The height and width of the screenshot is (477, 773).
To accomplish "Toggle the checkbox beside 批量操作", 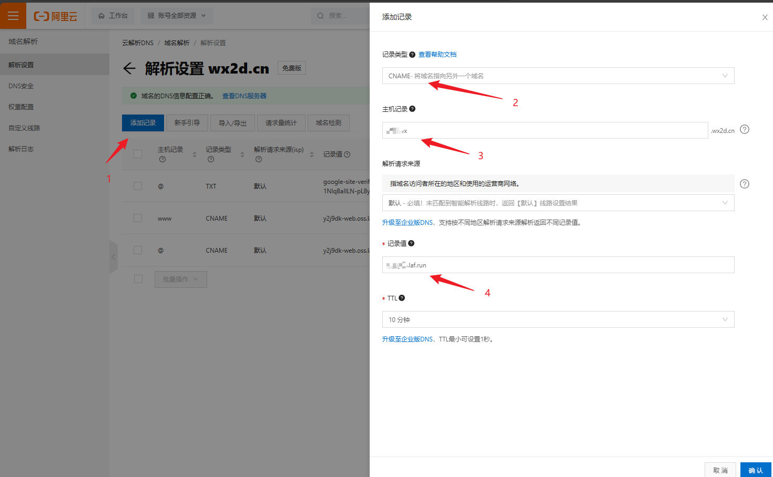I will [138, 279].
